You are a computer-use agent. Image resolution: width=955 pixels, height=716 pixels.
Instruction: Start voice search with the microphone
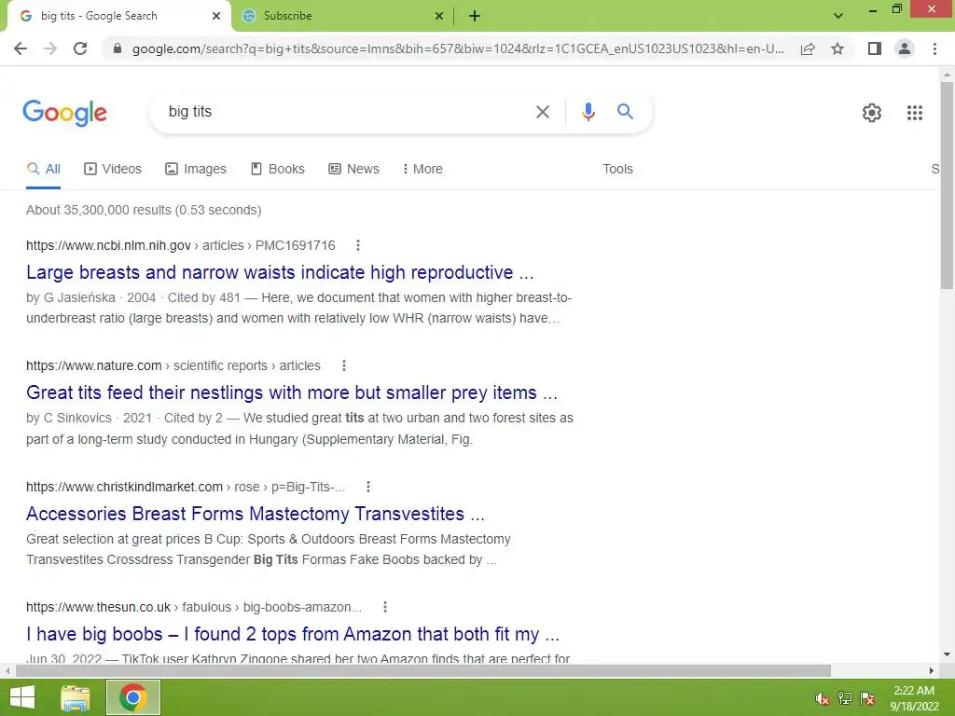(588, 112)
